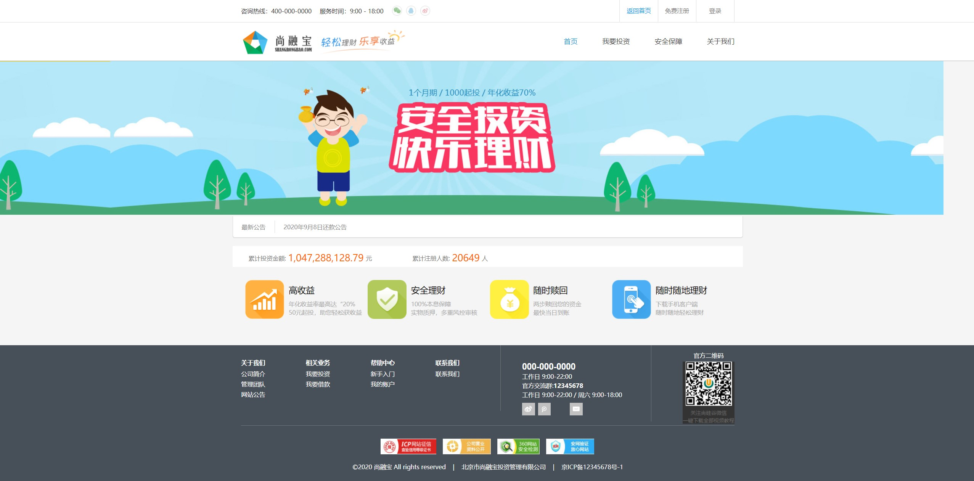
Task: Click the 360网站安全检测 badge
Action: point(519,446)
